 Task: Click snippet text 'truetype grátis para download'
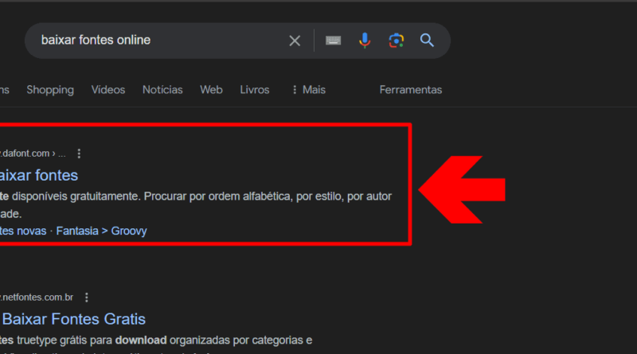[92, 340]
